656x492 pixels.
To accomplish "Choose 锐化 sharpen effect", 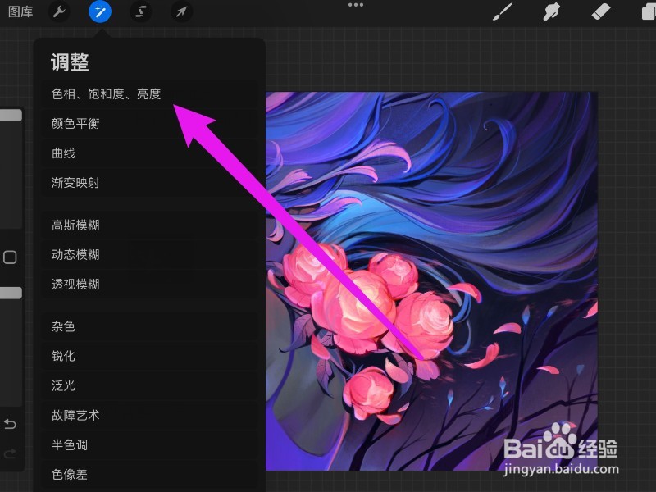I will [150, 356].
